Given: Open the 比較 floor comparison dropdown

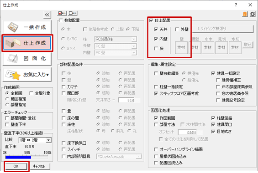Looking at the screenshot, I should 35,140.
